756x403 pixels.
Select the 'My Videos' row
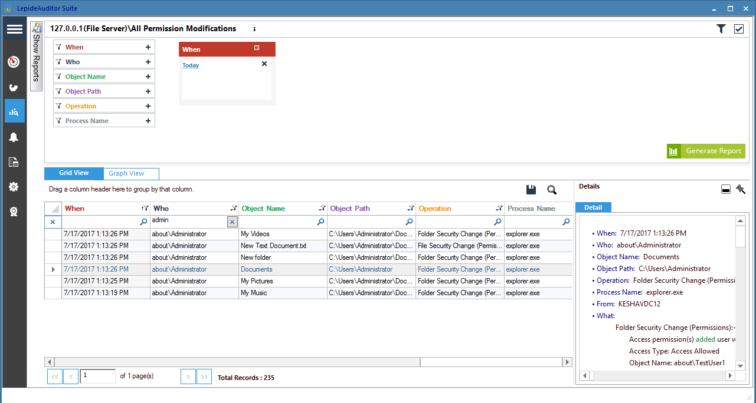pyautogui.click(x=309, y=234)
